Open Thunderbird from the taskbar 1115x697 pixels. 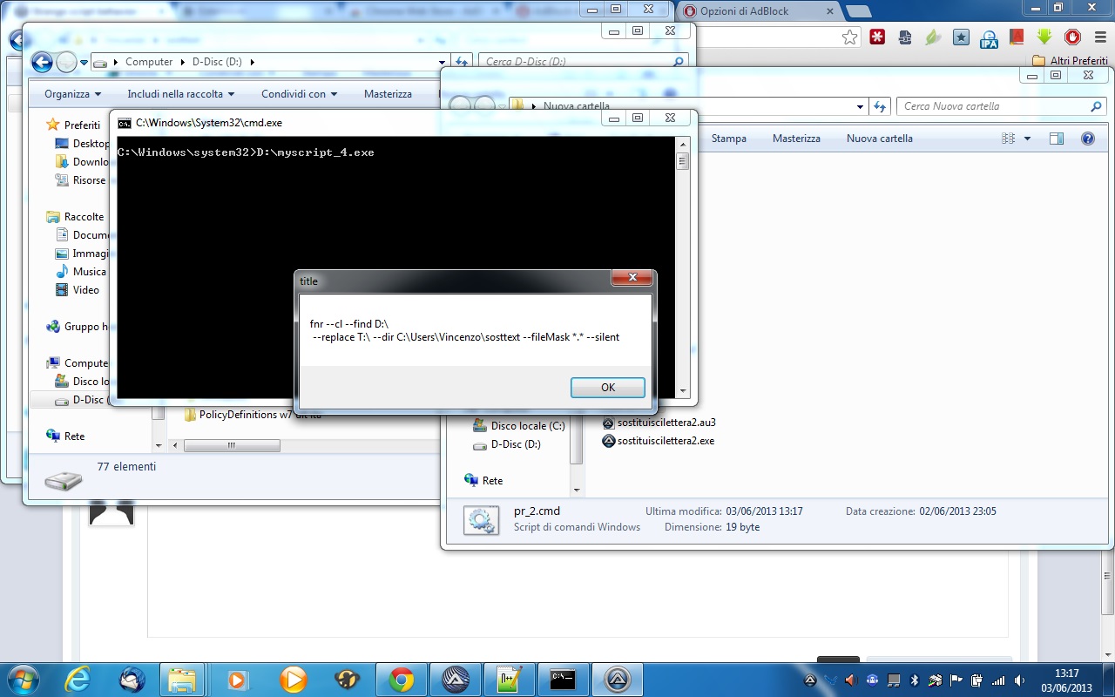(x=132, y=680)
